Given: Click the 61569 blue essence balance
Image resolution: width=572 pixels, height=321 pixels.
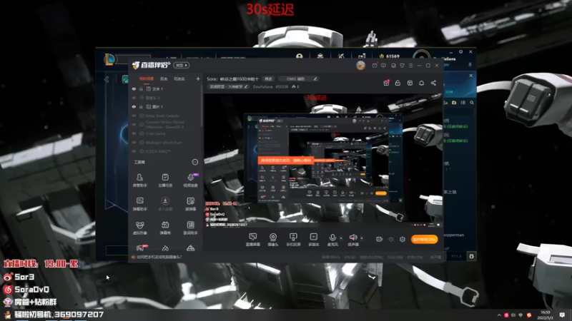Looking at the screenshot, I should coord(389,56).
